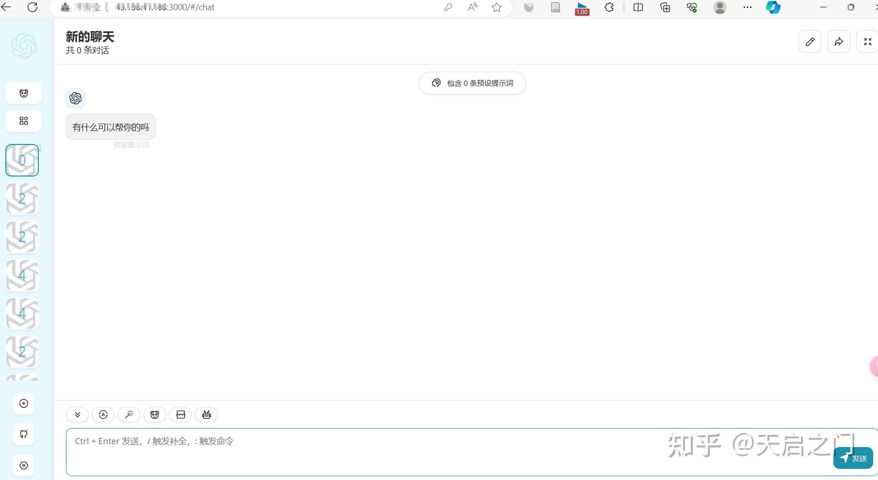The image size is (878, 480).
Task: Open the Masks panel in the sidebar
Action: click(x=23, y=93)
